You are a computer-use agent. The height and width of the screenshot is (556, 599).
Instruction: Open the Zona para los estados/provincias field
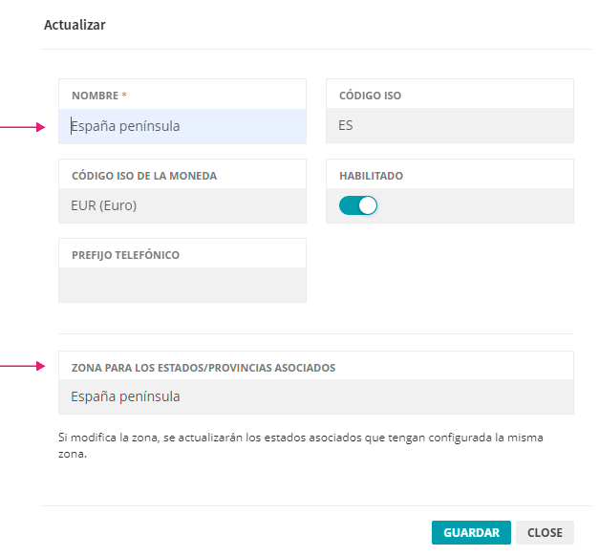click(x=315, y=396)
